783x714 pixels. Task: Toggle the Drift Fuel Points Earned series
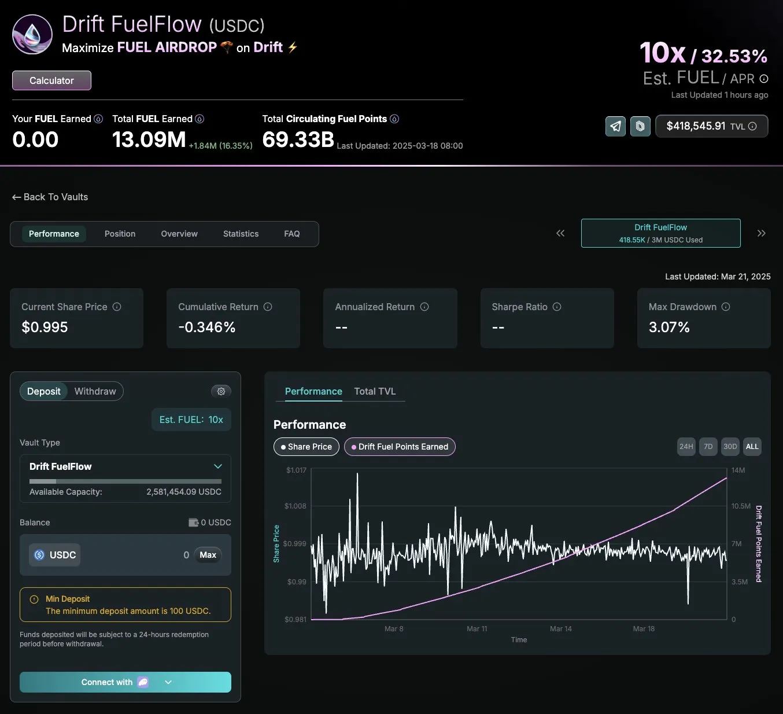coord(400,447)
